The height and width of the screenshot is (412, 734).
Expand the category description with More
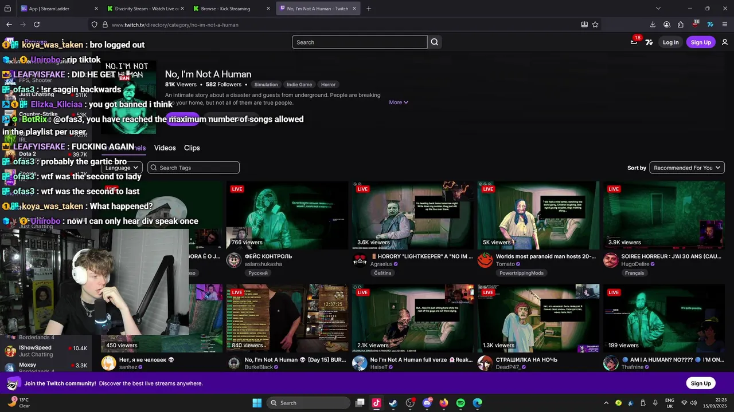pyautogui.click(x=399, y=102)
